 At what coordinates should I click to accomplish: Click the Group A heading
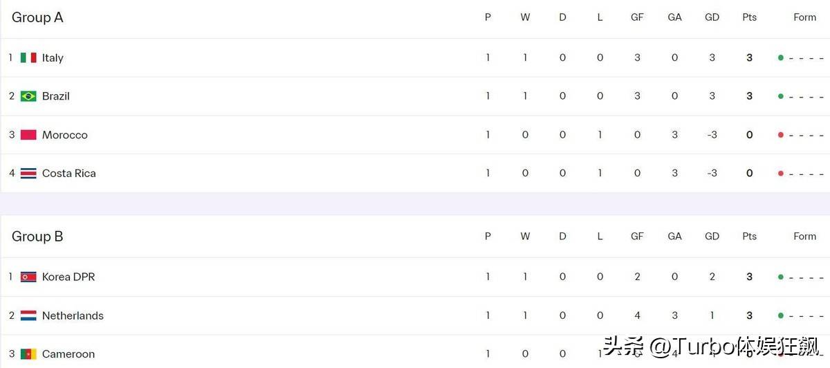click(37, 18)
